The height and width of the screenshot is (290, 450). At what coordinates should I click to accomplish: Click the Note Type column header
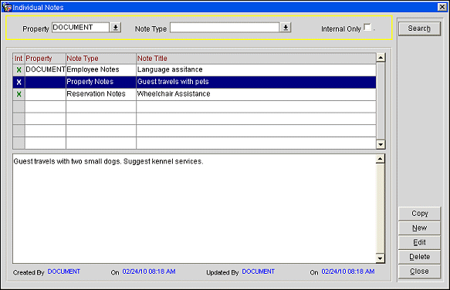click(x=101, y=59)
